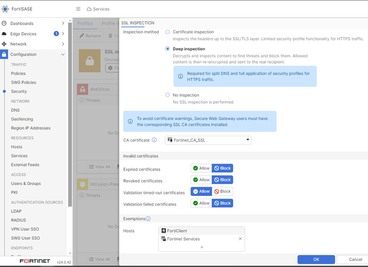368x267 pixels.
Task: Click the Intrusion Prevention Threats info icon
Action: coord(82,195)
